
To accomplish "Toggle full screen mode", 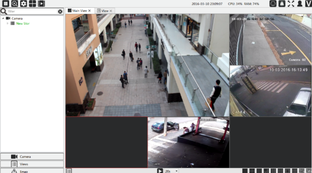I will (x=291, y=4).
